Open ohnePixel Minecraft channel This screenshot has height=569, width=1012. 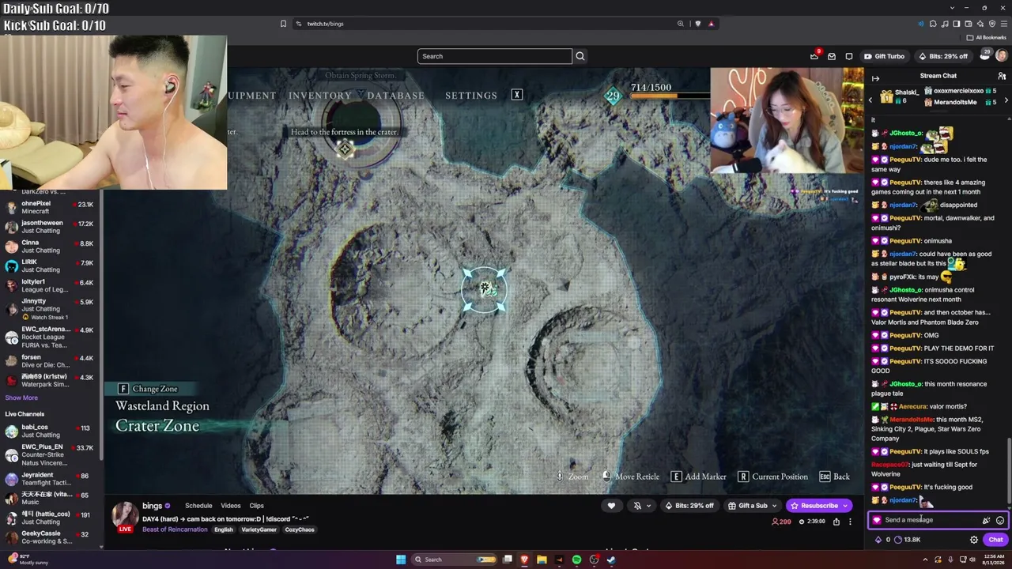pos(51,207)
